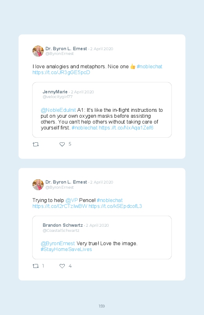This screenshot has width=204, height=315.
Task: Open the #noblechat hashtag after the thumbs up emoji
Action: pos(149,67)
